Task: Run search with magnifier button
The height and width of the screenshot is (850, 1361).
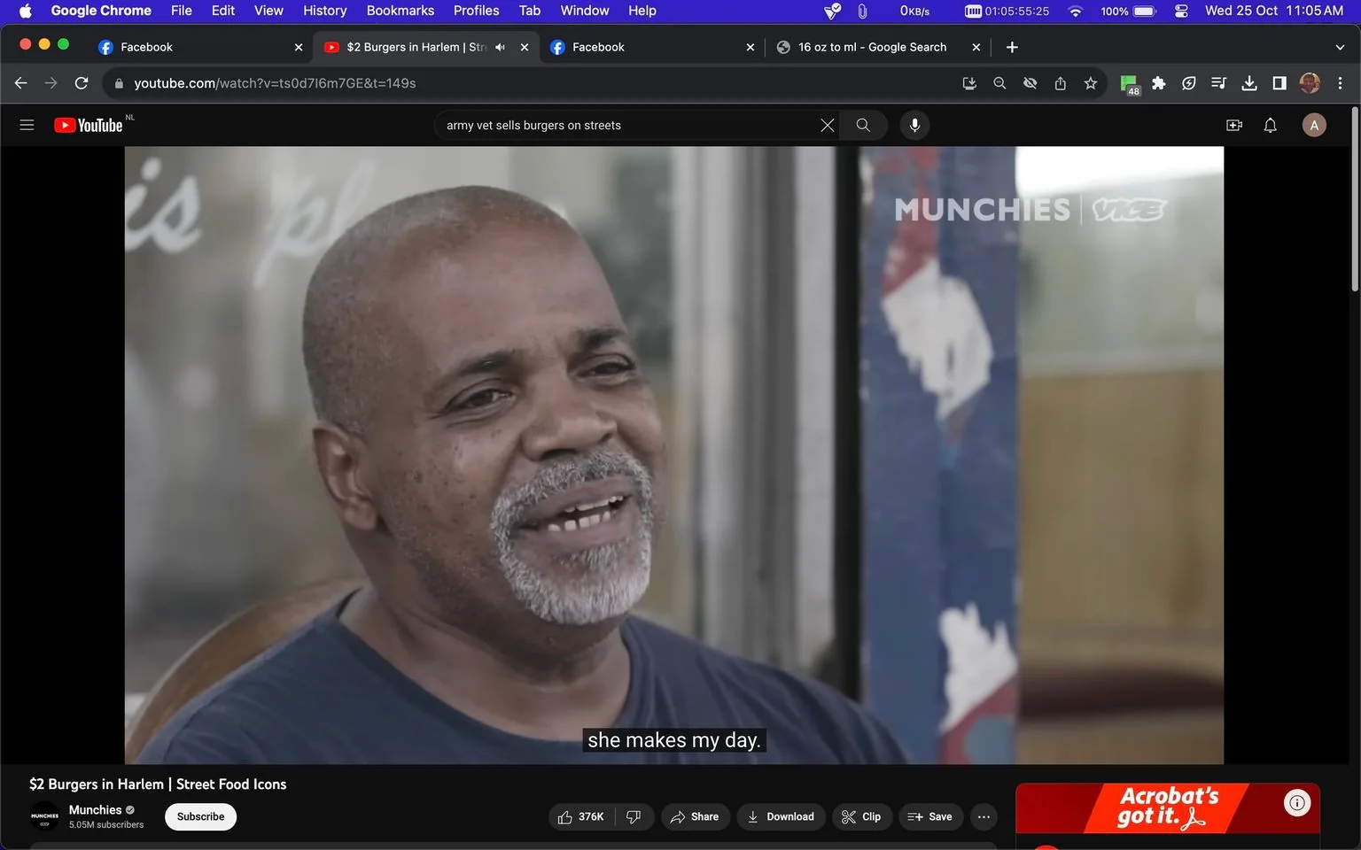Action: pyautogui.click(x=863, y=126)
